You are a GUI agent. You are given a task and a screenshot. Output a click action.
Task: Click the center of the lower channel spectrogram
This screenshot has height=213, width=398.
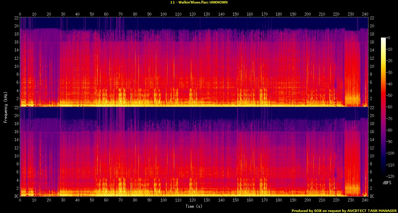coord(194,152)
